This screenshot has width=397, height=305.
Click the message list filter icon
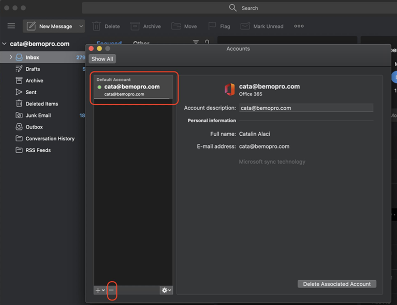pyautogui.click(x=196, y=42)
